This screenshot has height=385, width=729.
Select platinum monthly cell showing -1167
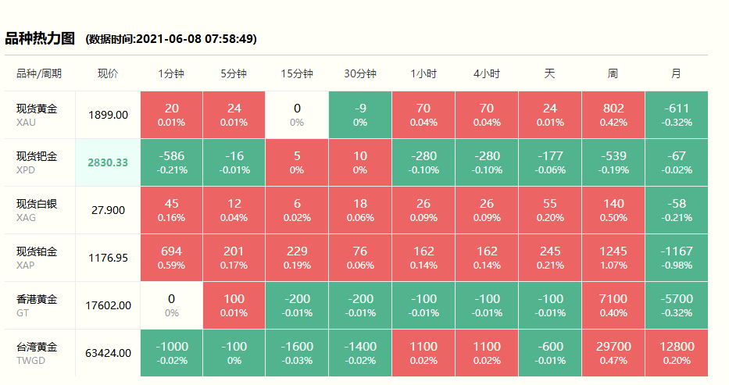676,258
